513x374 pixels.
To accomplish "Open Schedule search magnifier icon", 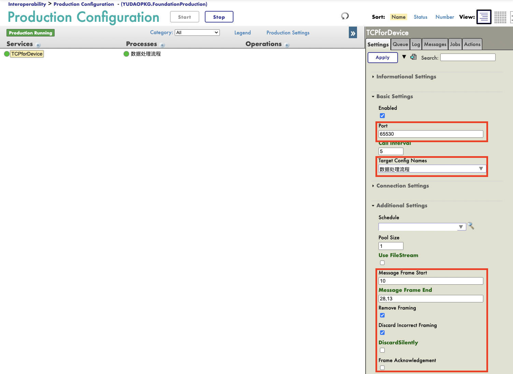I will pos(471,226).
